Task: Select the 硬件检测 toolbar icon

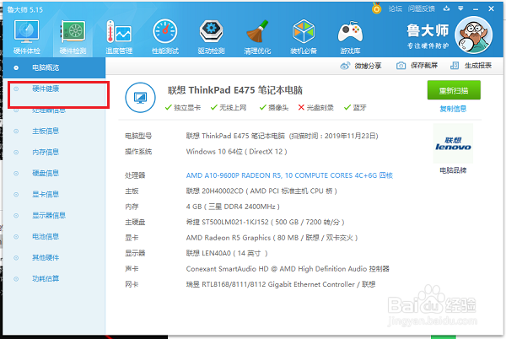Action: click(73, 37)
